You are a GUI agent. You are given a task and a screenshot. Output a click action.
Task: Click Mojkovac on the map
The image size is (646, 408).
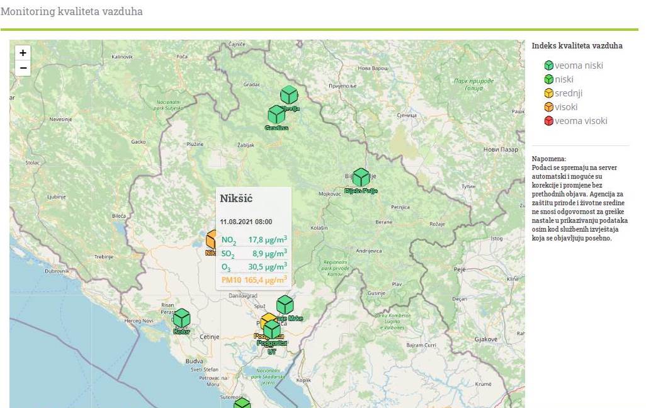point(330,194)
